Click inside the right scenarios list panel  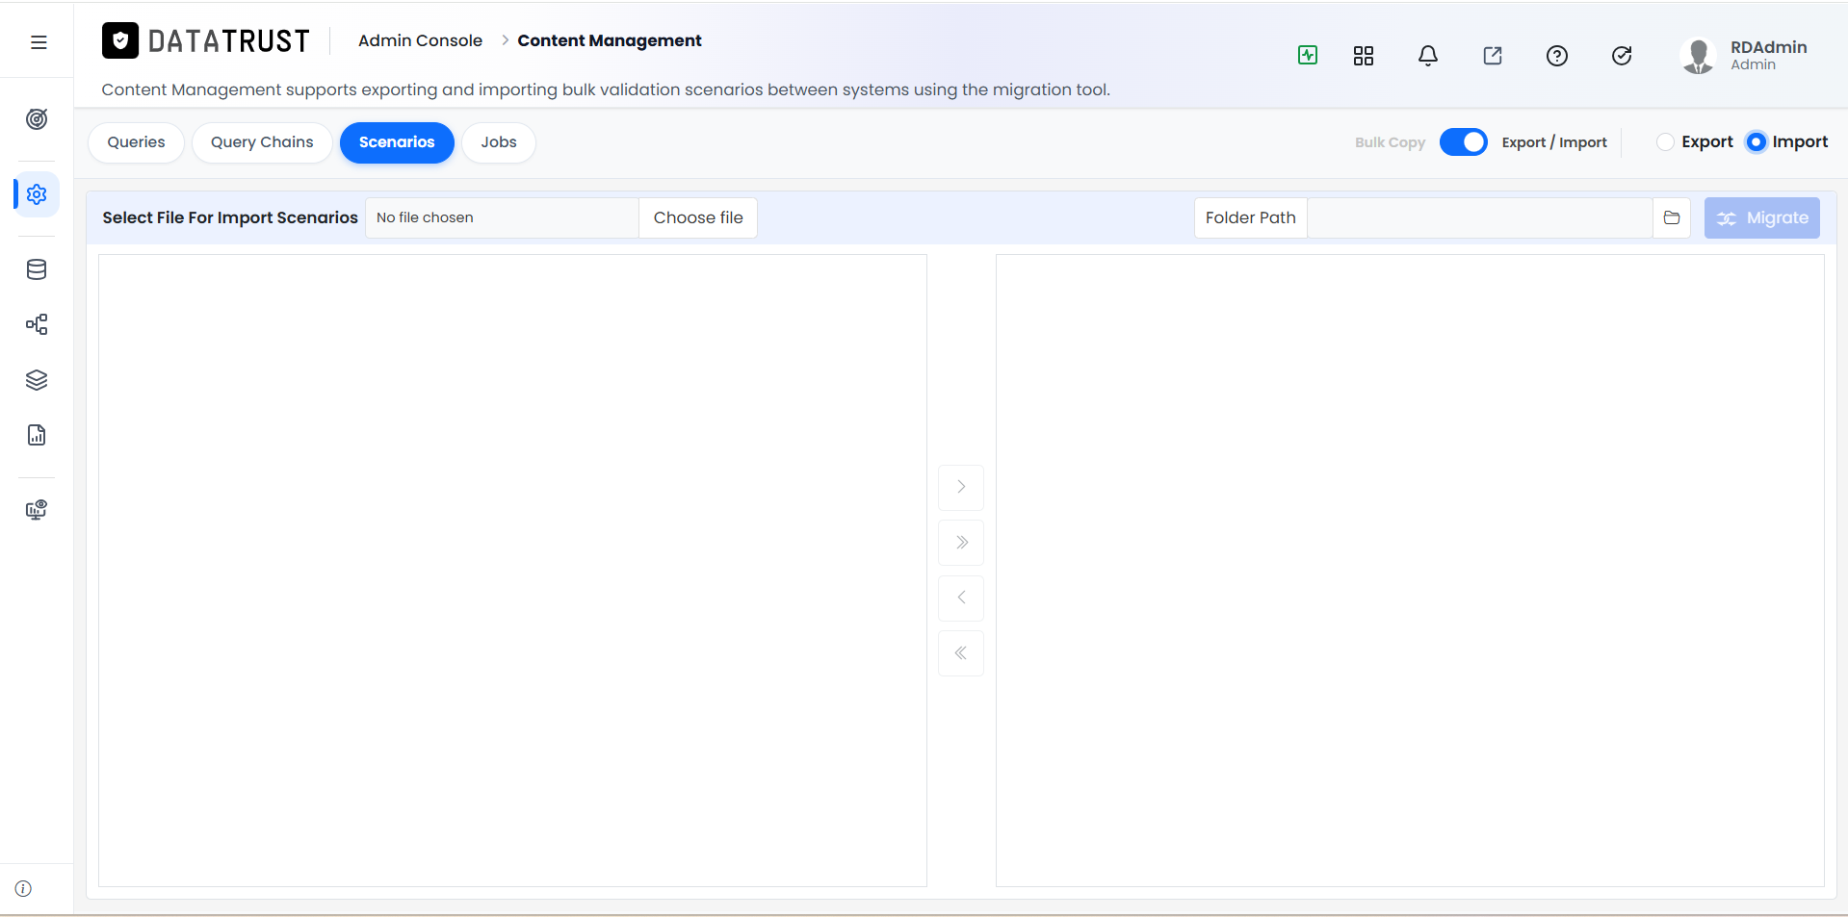coord(1410,571)
